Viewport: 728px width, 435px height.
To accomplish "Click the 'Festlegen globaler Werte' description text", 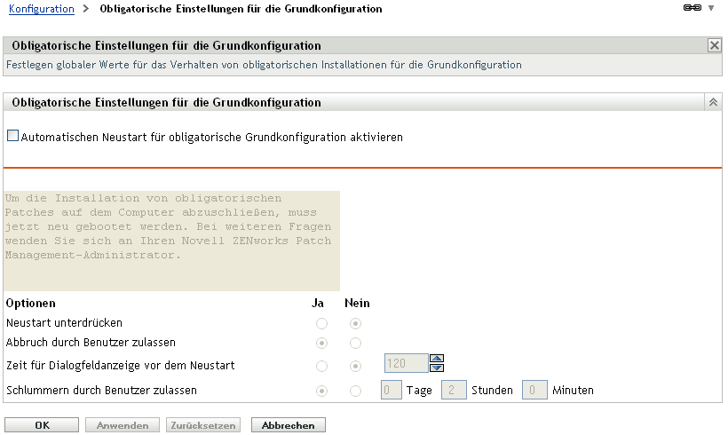I will coord(264,65).
